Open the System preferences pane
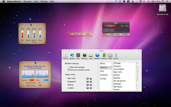The height and width of the screenshot is (107, 171). click(72, 56)
